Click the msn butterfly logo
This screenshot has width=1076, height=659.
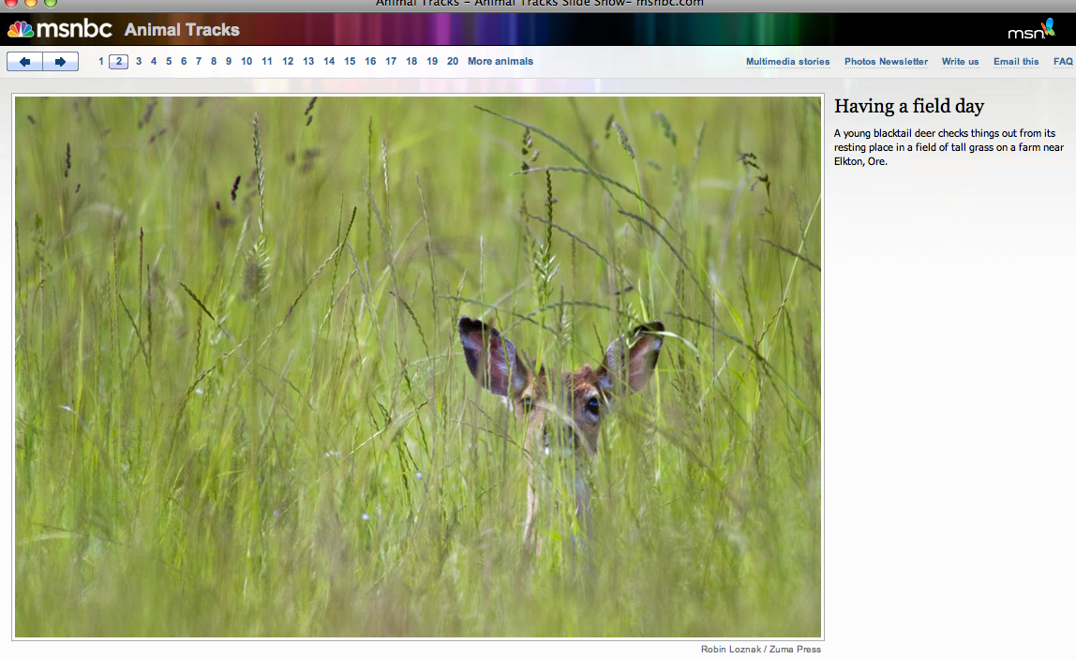(x=1031, y=30)
